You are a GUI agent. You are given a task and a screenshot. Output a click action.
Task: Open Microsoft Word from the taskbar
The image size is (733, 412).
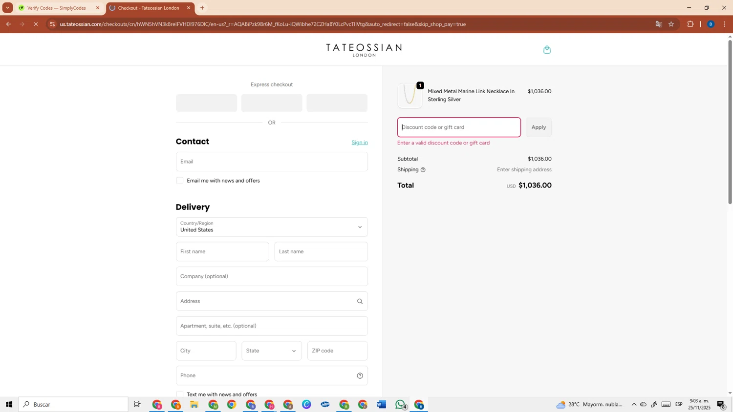pyautogui.click(x=382, y=404)
